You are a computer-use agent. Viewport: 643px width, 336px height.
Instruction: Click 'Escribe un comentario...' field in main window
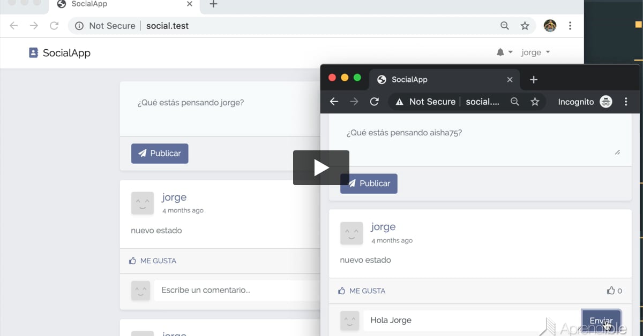pos(237,290)
